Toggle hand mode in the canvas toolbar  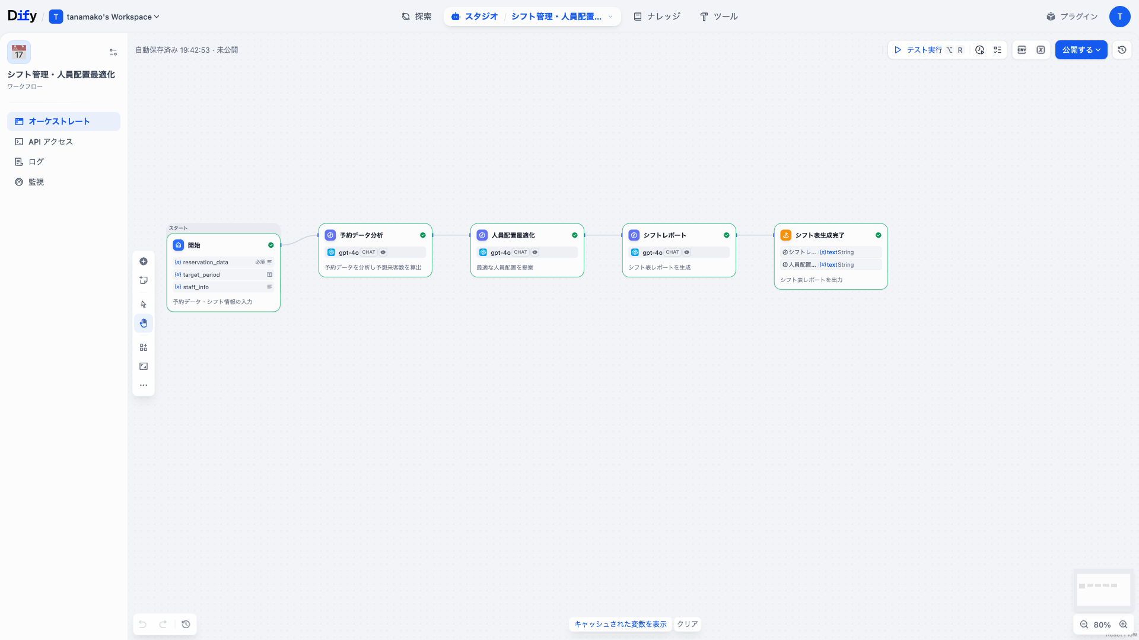pyautogui.click(x=143, y=323)
